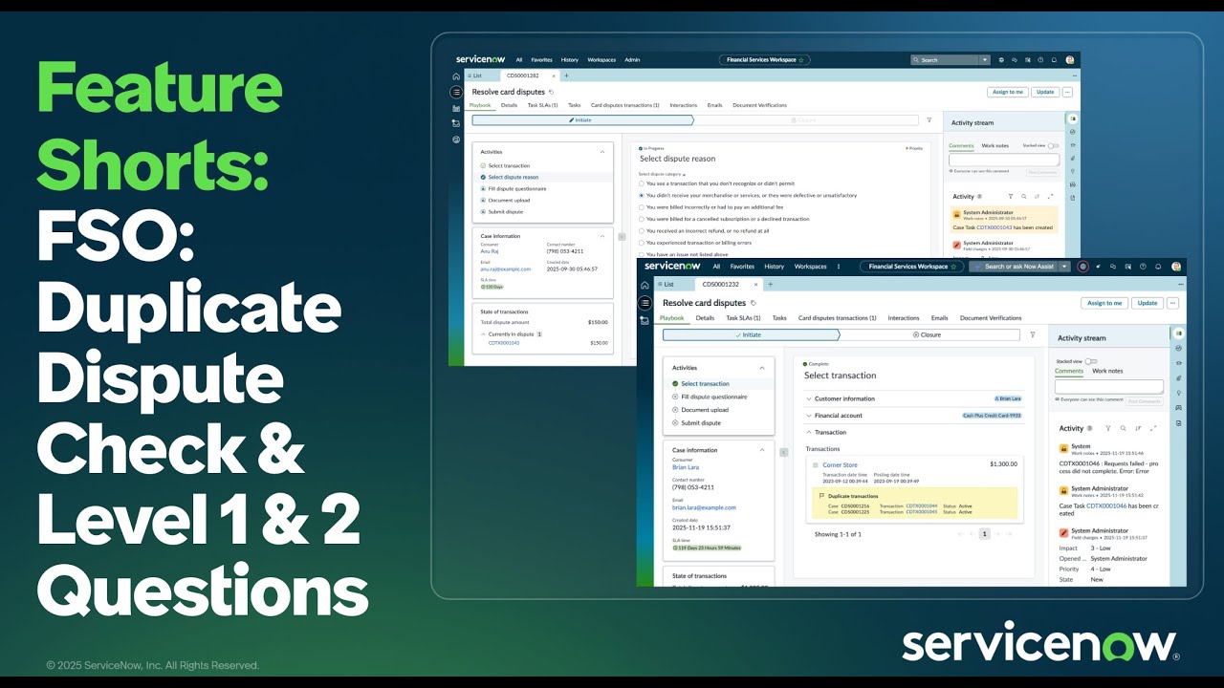Select 'You were billed incorrectly' dispute reason
The height and width of the screenshot is (688, 1224).
pos(641,207)
